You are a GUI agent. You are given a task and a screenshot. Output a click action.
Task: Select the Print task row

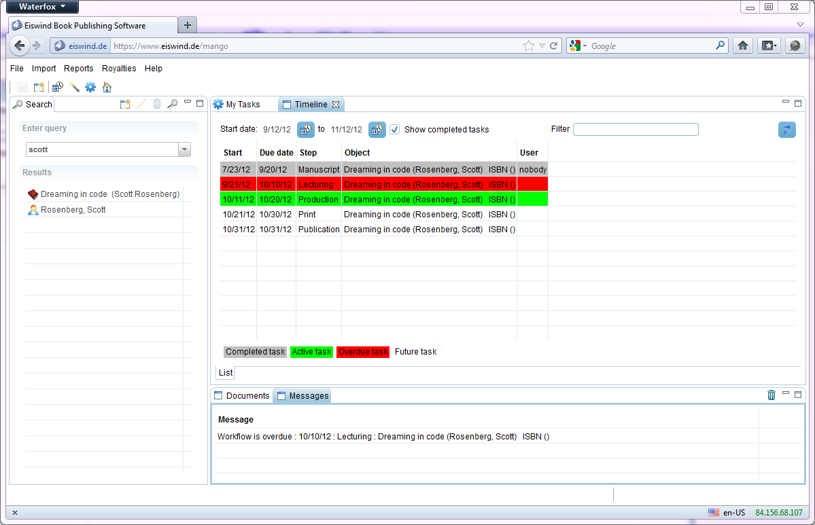pos(384,215)
